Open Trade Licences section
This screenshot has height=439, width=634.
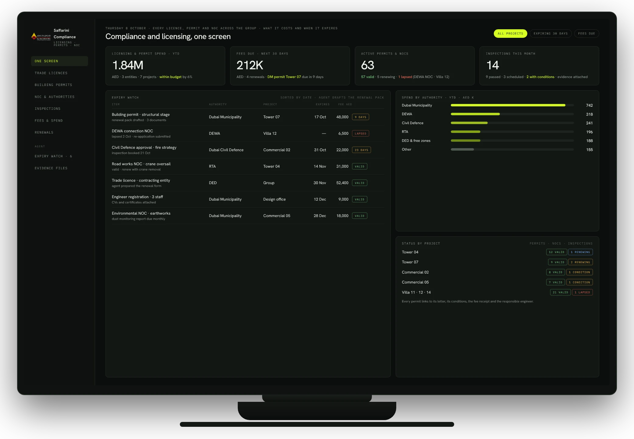click(59, 73)
